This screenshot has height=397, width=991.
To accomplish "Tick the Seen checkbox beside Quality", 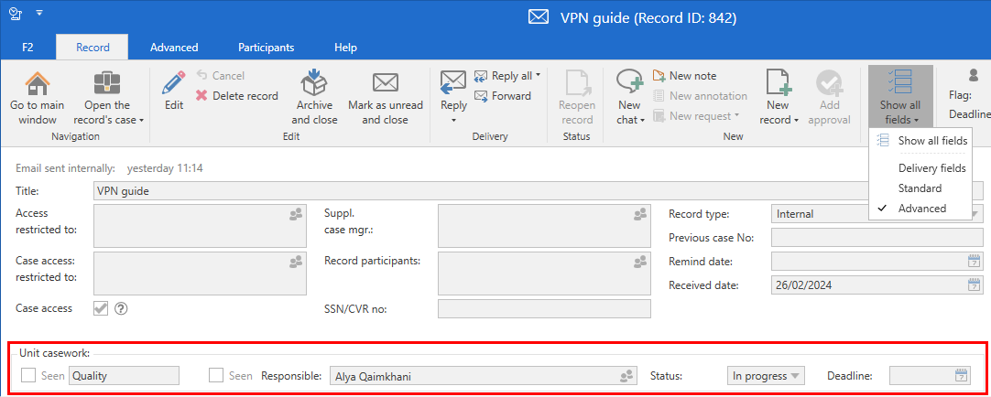I will [29, 375].
